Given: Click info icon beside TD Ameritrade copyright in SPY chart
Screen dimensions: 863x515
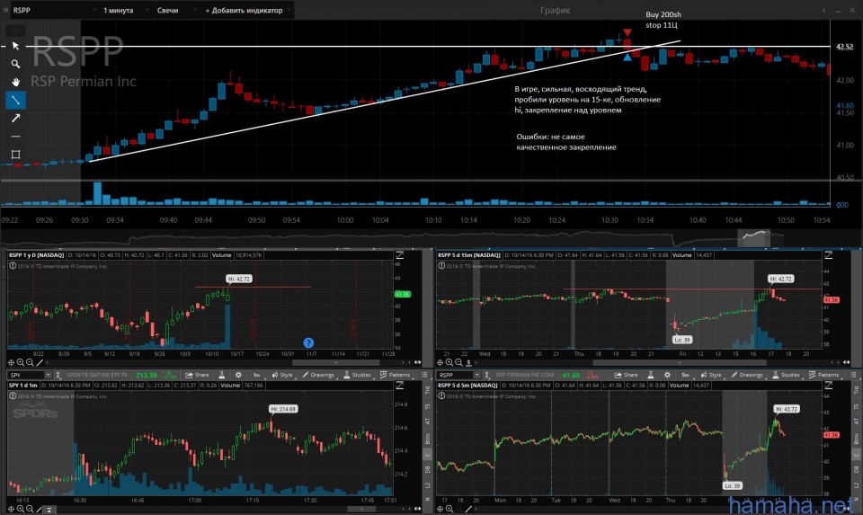Looking at the screenshot, I should (12, 395).
